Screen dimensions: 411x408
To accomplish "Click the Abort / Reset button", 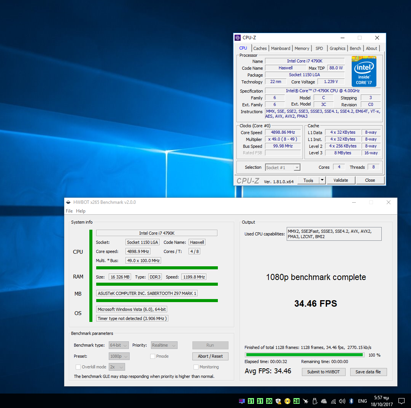I will (x=210, y=356).
